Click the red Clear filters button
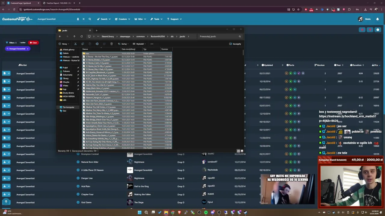 [33, 43]
